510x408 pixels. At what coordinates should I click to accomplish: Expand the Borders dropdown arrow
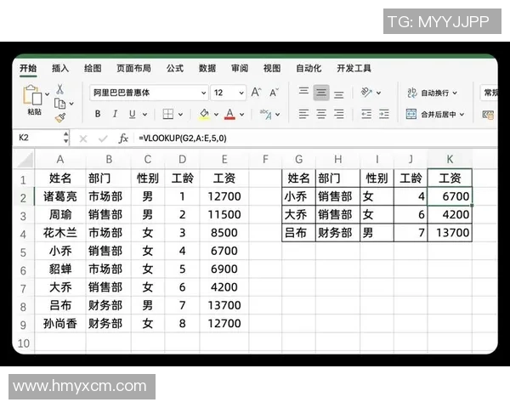(180, 114)
